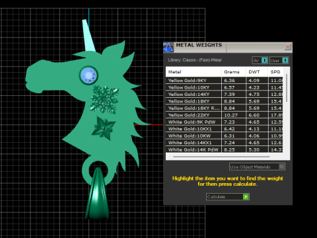The height and width of the screenshot is (238, 317).
Task: Toggle the User library switch
Action: pyautogui.click(x=279, y=60)
